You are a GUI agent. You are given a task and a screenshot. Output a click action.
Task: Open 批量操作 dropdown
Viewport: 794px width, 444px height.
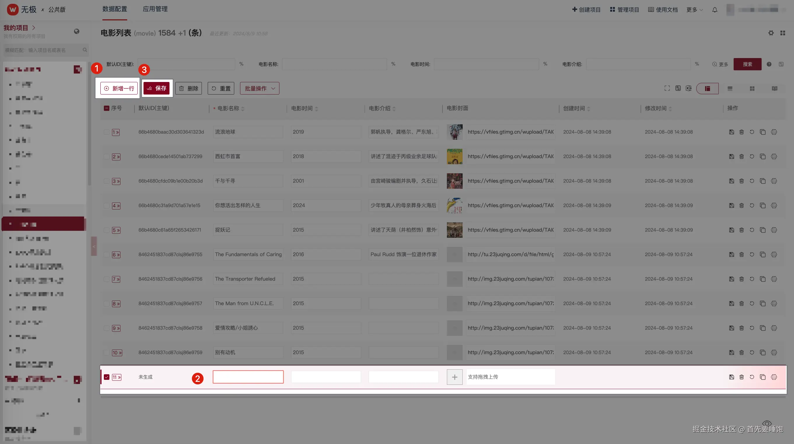click(x=260, y=88)
